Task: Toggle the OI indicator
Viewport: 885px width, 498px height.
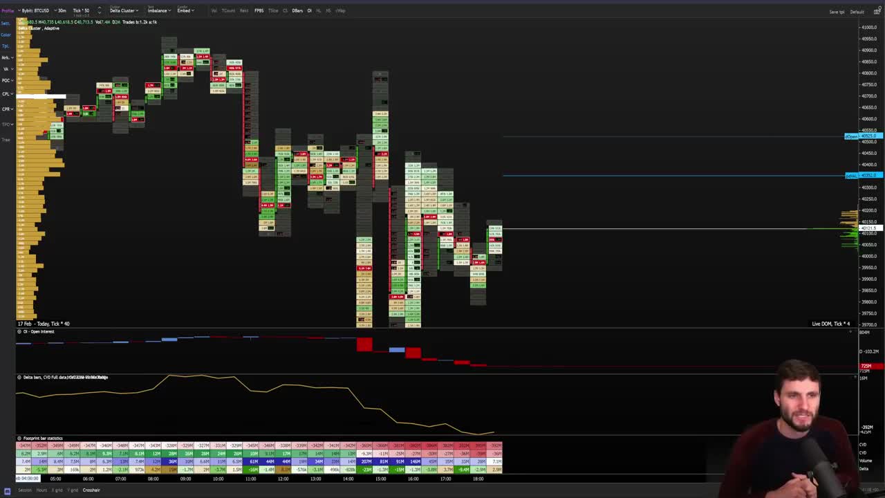Action: 309,10
